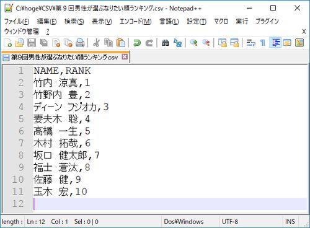Zoom in with the magnifier plus icon
Viewport: 310px width, 228px height.
click(193, 43)
